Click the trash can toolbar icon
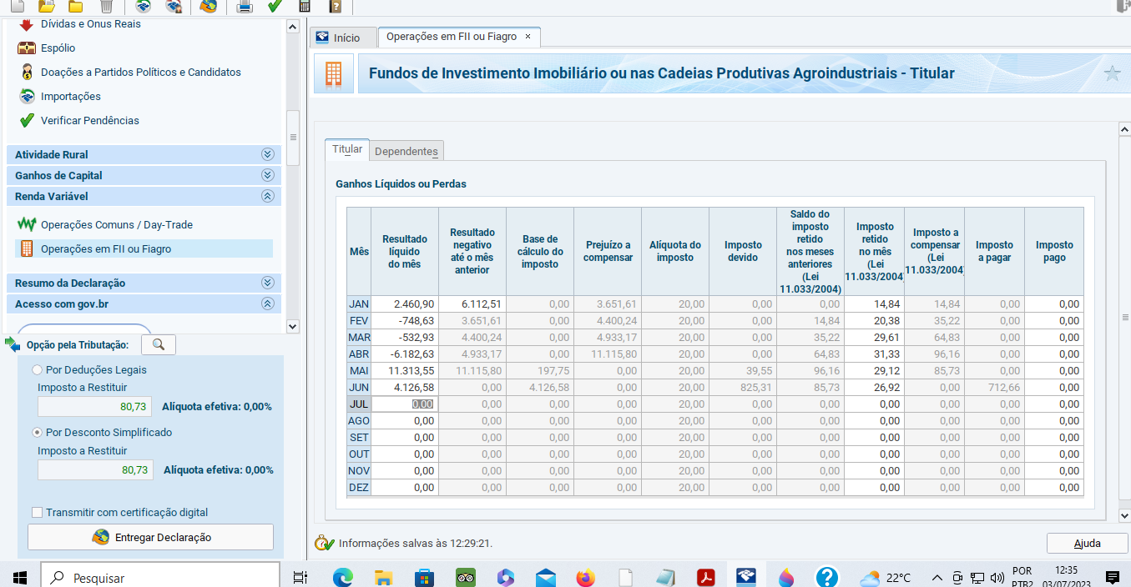 pyautogui.click(x=106, y=7)
